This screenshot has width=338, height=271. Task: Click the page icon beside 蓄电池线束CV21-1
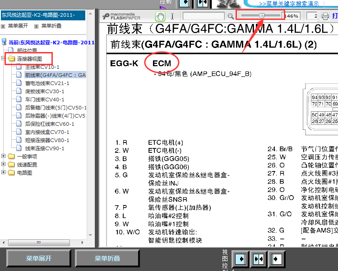[19, 83]
